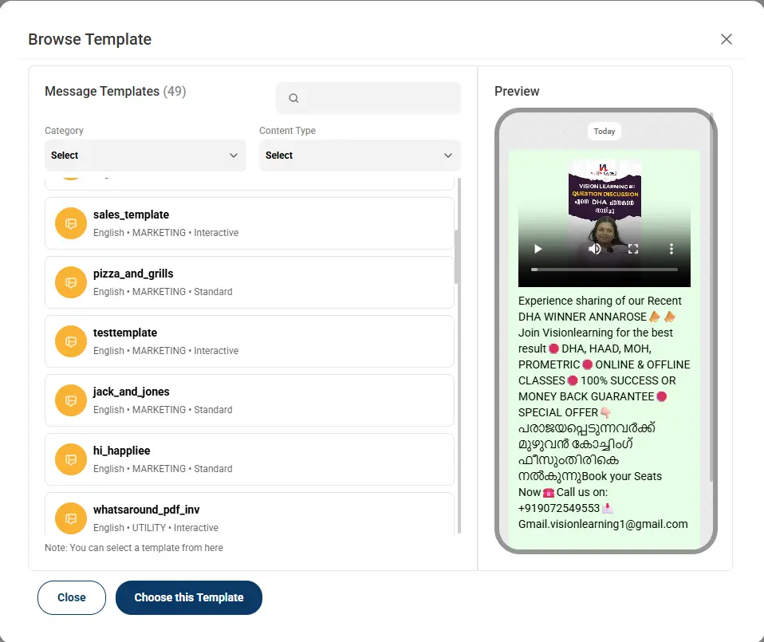Click Choose this Template button
764x642 pixels.
[x=189, y=597]
